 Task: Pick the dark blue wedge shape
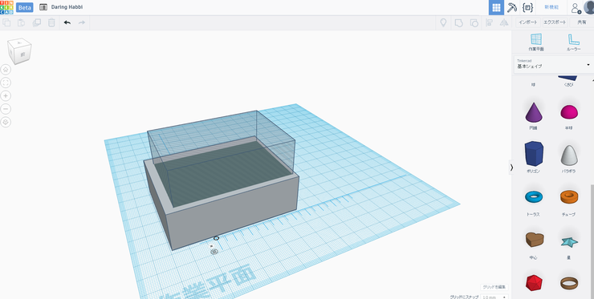coord(567,78)
